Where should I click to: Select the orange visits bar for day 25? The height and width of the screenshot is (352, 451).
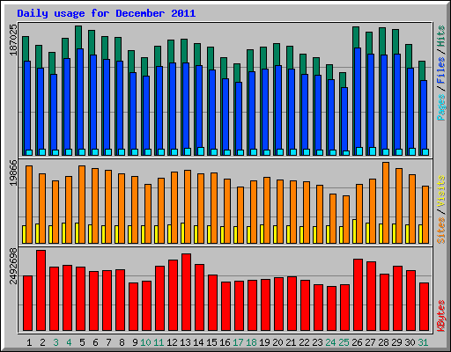(346, 219)
